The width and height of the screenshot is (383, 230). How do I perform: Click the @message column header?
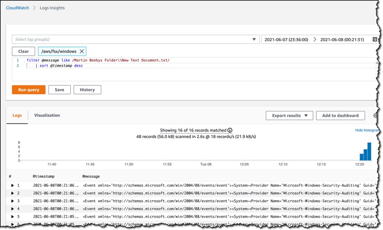91,176
